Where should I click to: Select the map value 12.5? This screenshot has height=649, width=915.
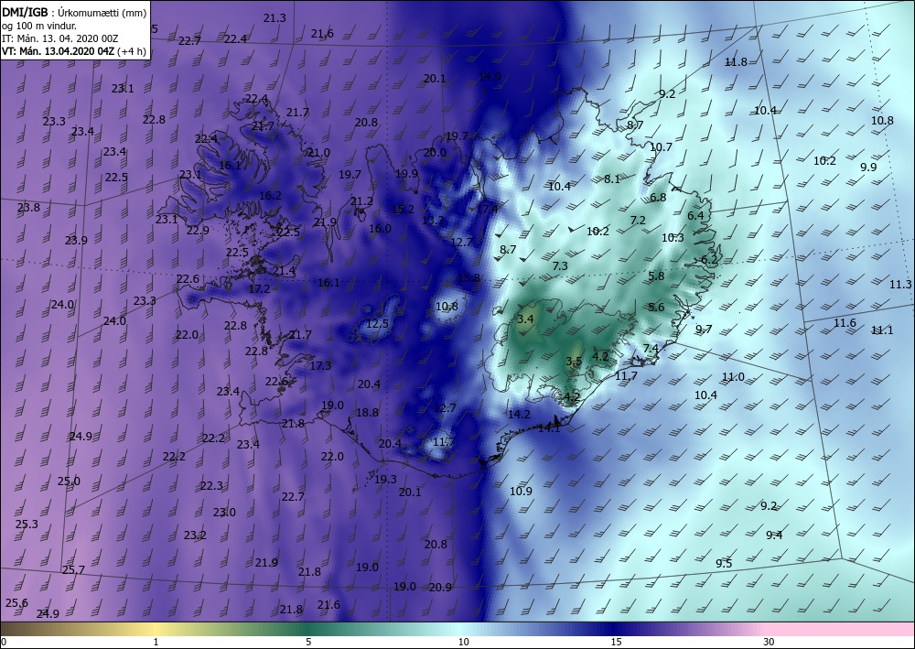[377, 323]
